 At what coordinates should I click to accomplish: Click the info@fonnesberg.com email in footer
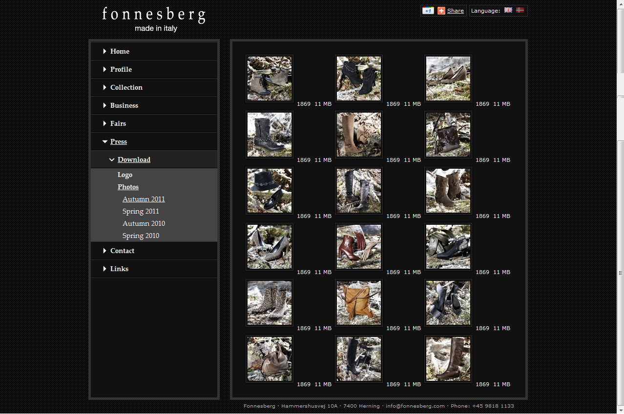(415, 406)
